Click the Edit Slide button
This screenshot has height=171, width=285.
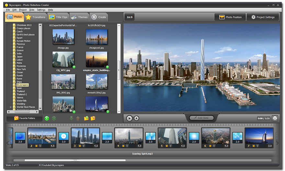[201, 118]
